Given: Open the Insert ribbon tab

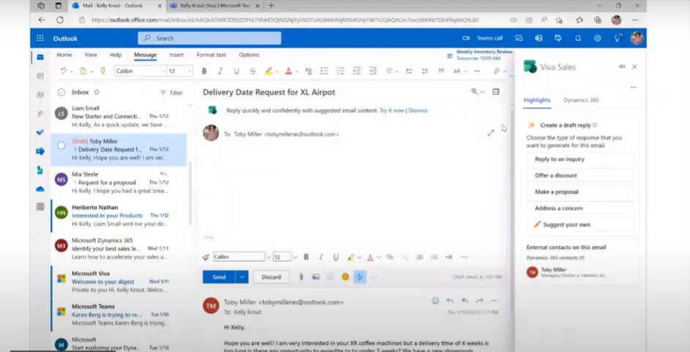Looking at the screenshot, I should click(177, 55).
